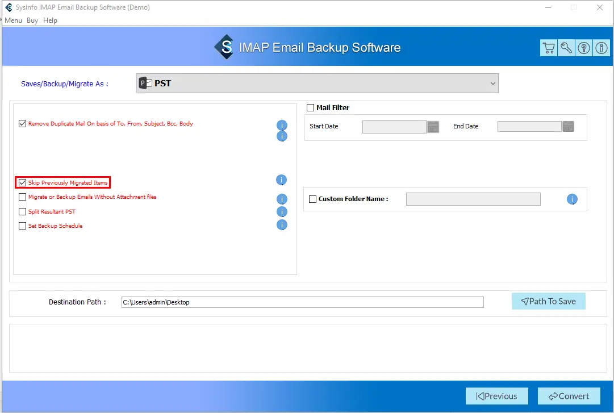Expand the PST save format dropdown
The height and width of the screenshot is (413, 614).
click(x=317, y=84)
